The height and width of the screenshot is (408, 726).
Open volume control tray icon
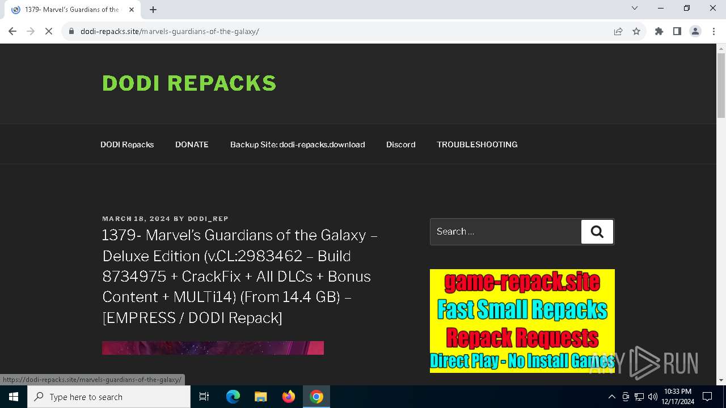pyautogui.click(x=653, y=397)
